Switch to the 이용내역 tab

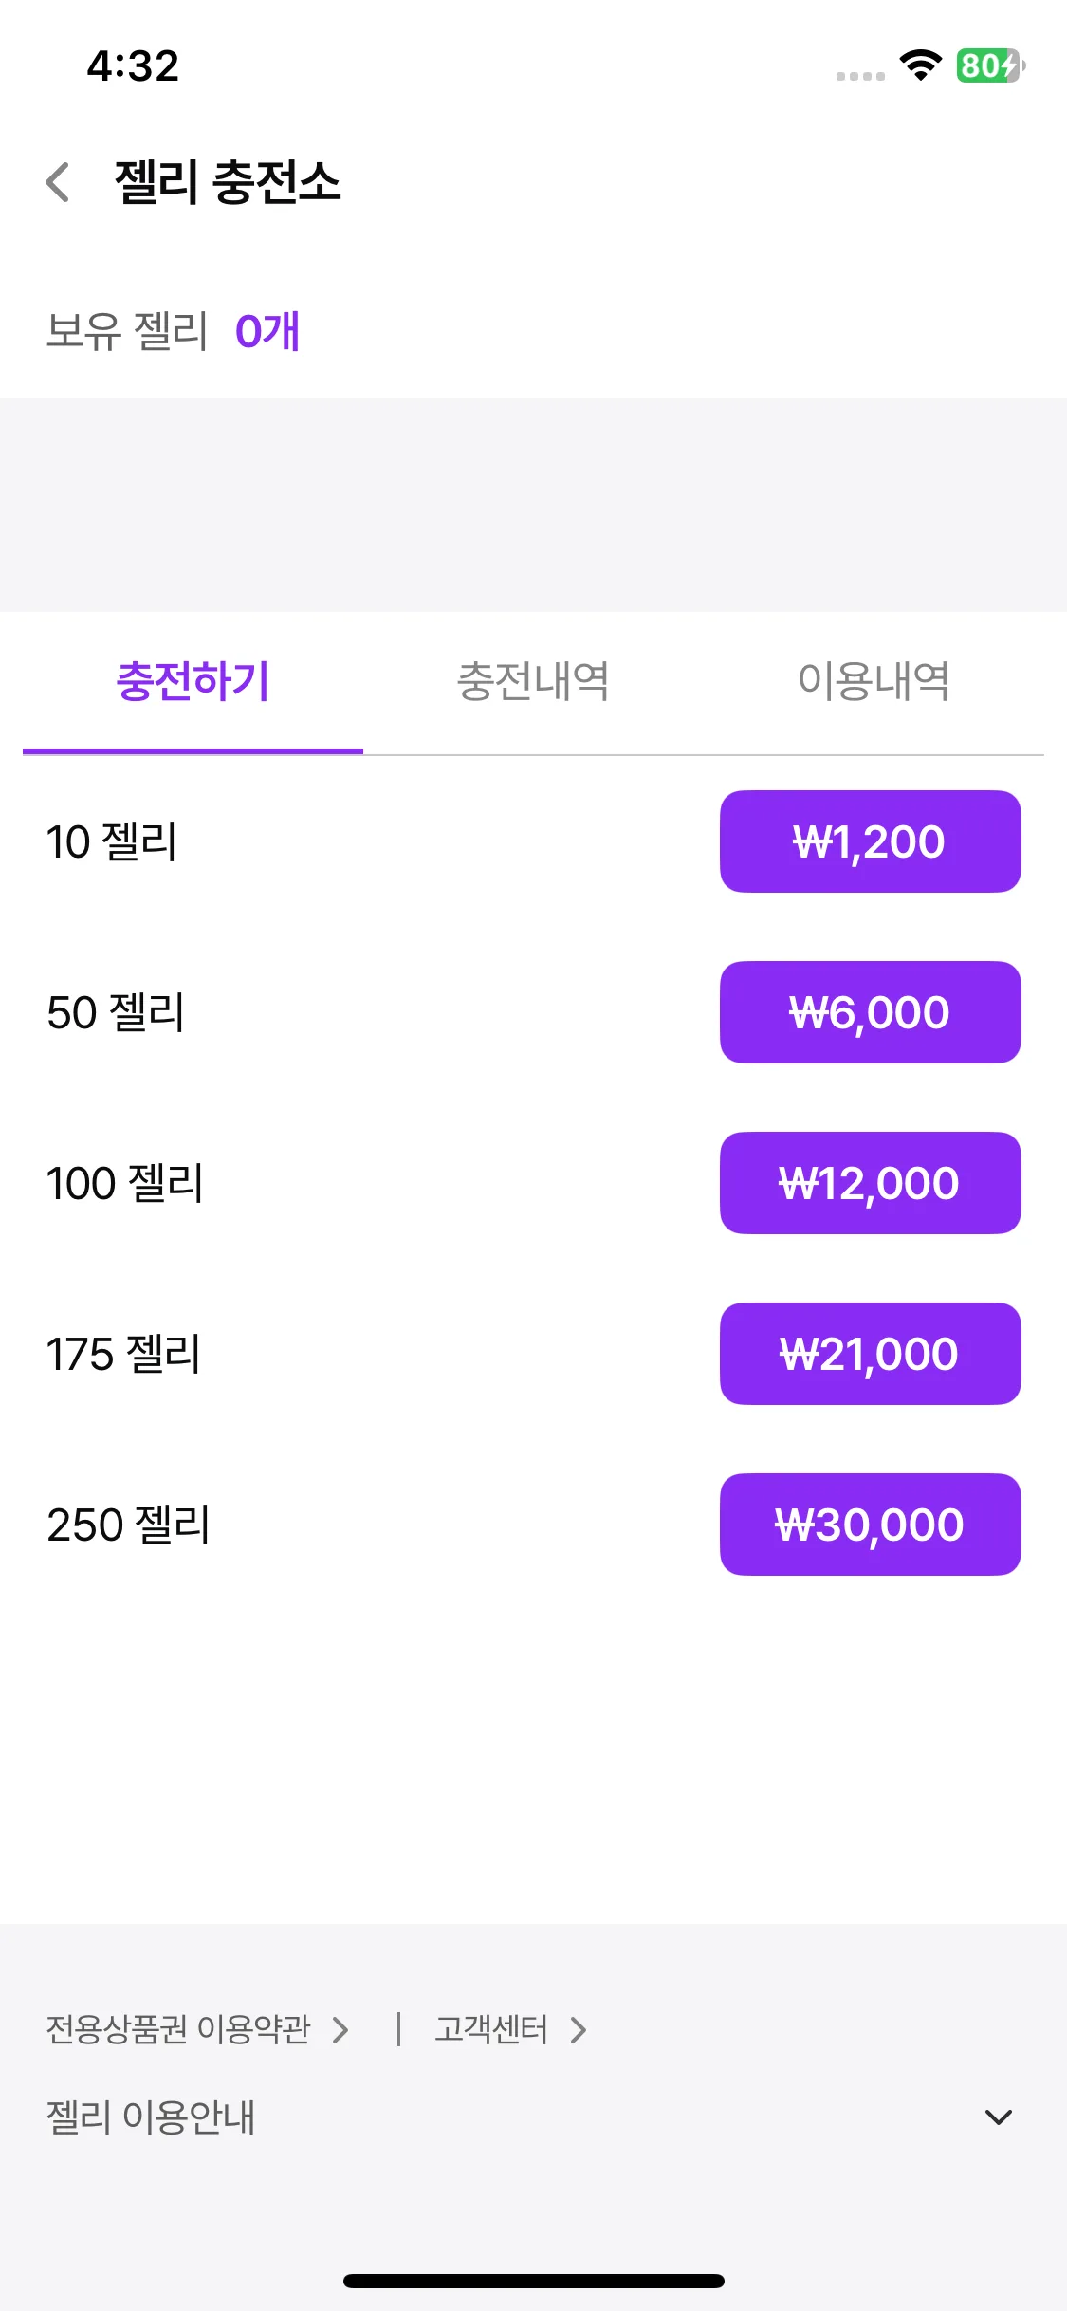tap(874, 681)
